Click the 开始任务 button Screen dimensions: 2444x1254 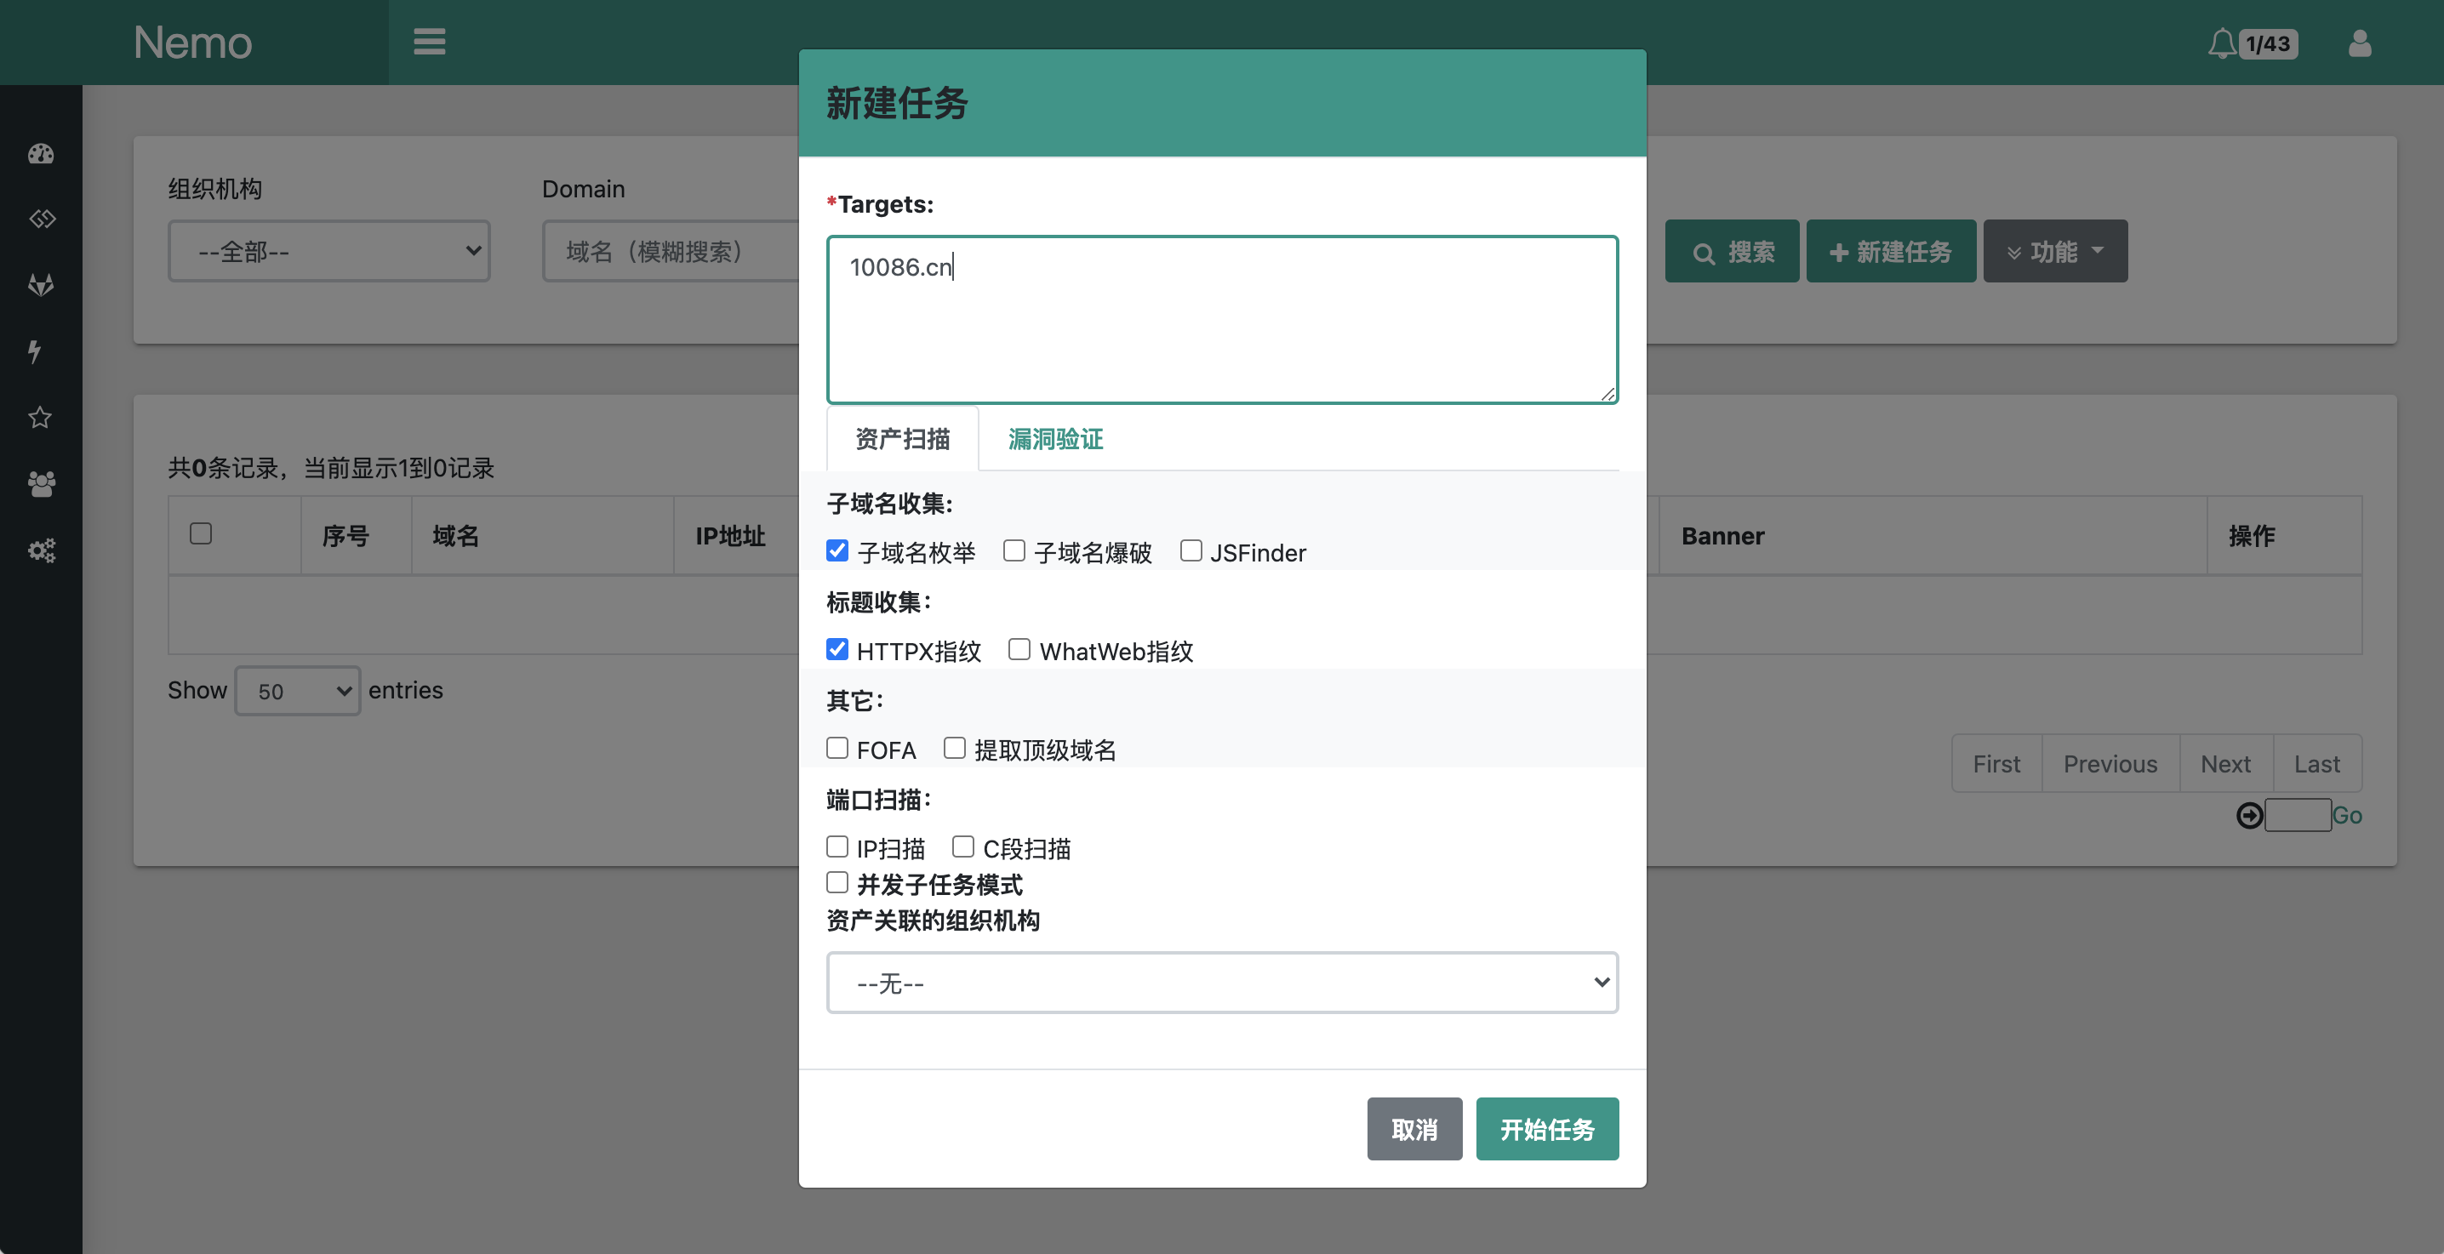tap(1546, 1129)
